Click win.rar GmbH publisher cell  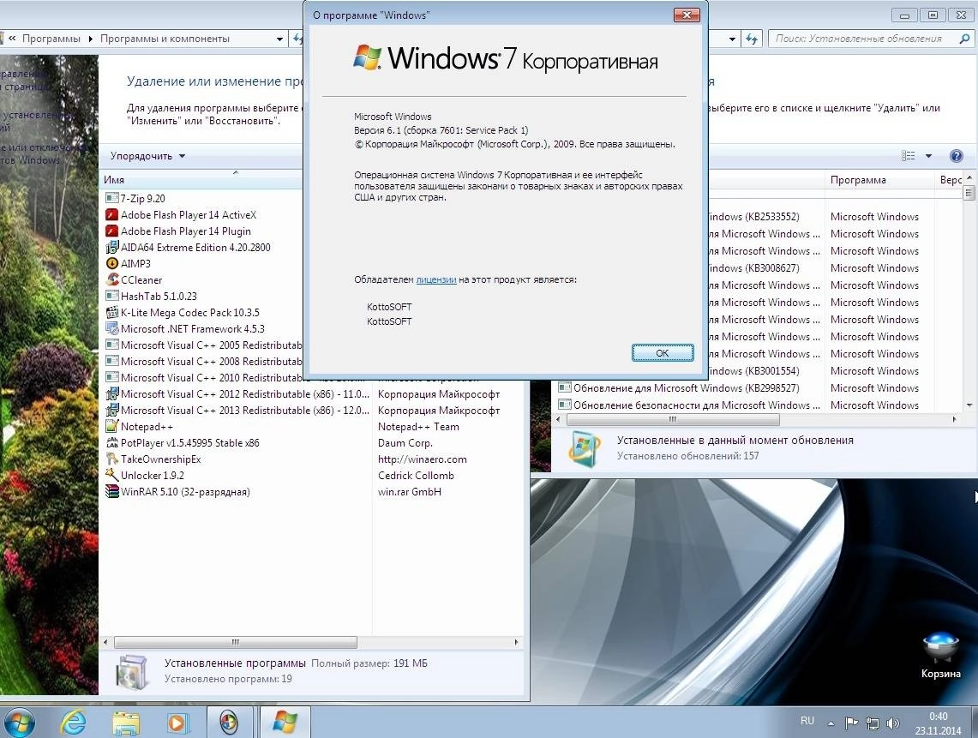(x=410, y=492)
